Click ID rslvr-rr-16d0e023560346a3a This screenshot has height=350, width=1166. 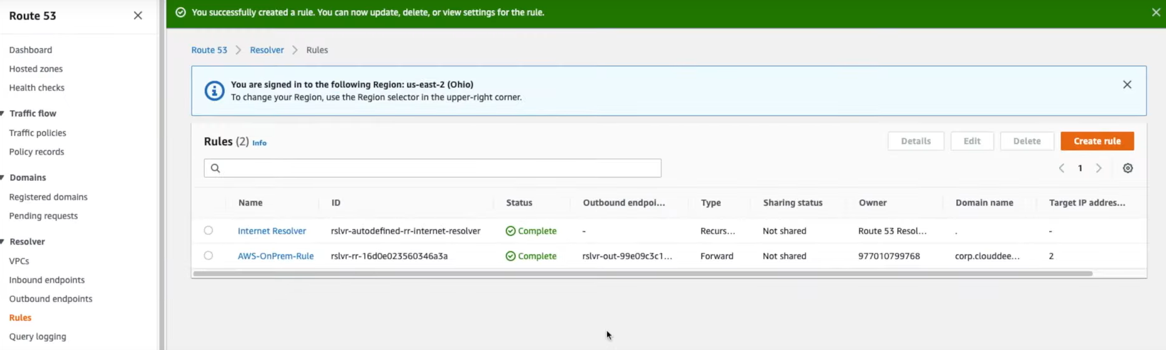[x=389, y=256]
